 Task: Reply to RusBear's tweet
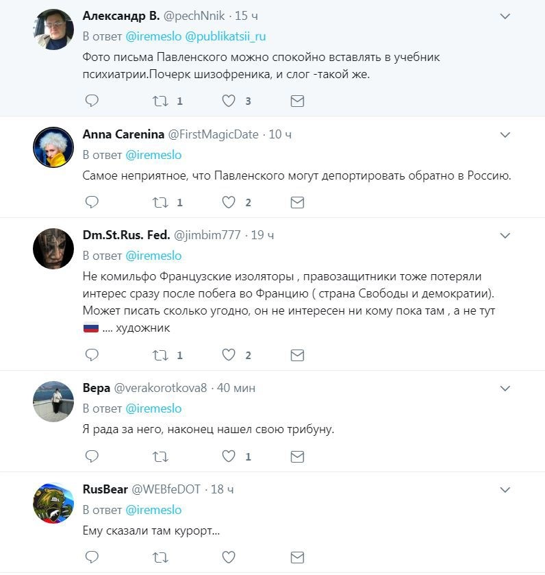(x=92, y=557)
